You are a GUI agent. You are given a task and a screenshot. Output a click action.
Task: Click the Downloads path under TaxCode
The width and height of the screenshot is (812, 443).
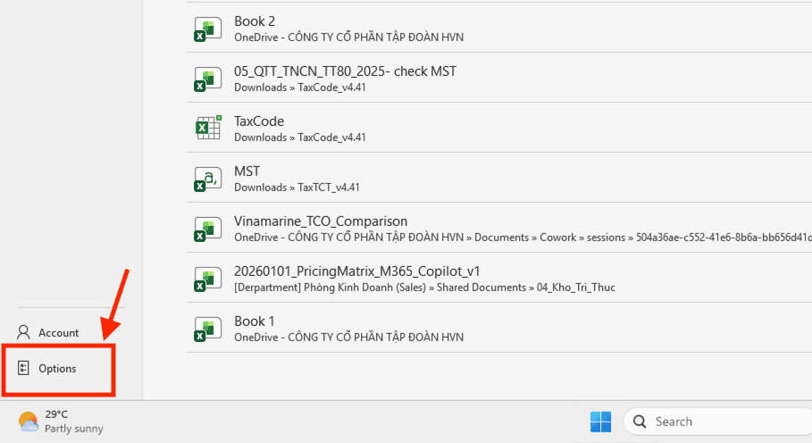[300, 138]
